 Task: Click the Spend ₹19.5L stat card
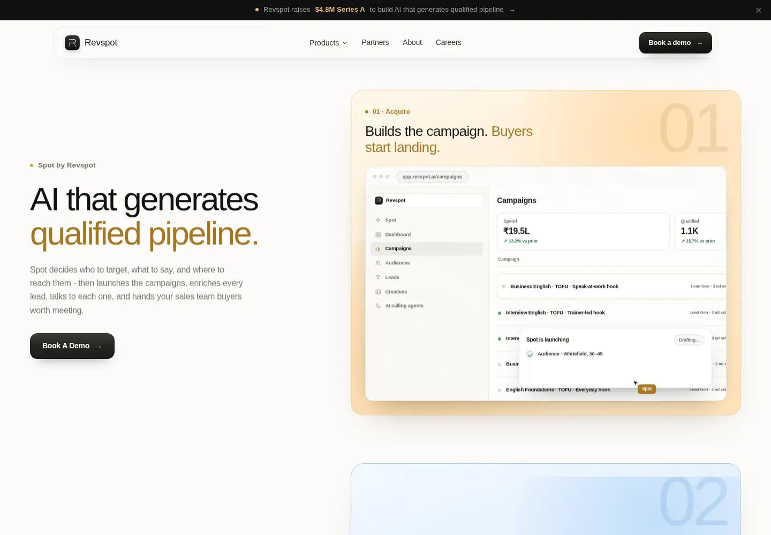pos(583,231)
